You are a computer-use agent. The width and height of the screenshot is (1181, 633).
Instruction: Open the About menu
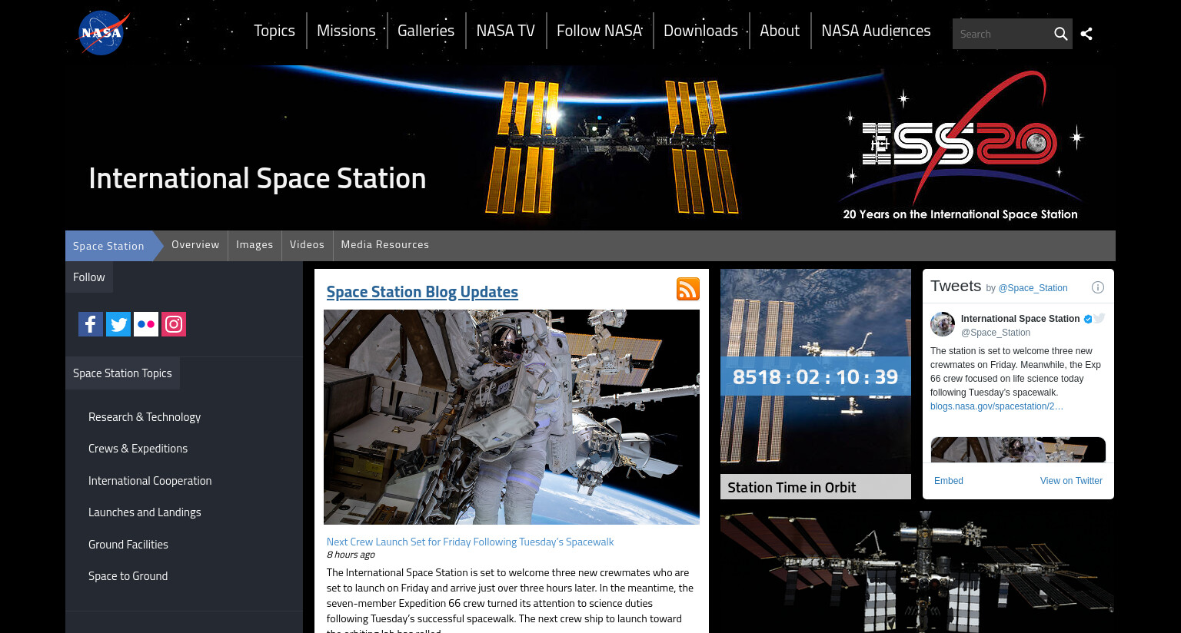coord(780,31)
